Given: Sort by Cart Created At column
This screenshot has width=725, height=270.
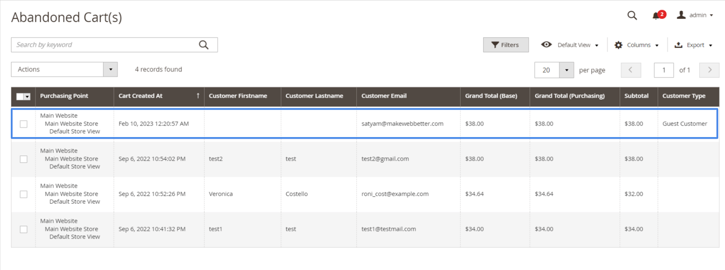Looking at the screenshot, I should (140, 96).
